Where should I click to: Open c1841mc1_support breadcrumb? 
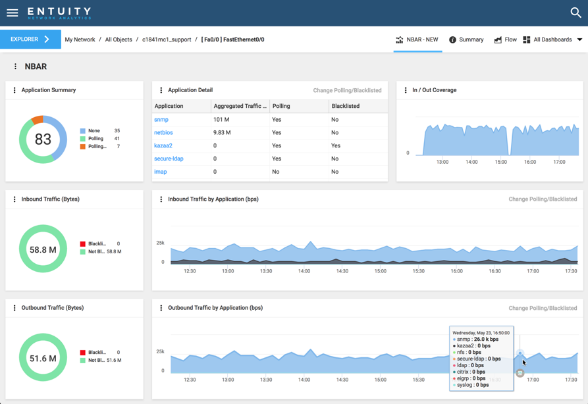coord(167,39)
